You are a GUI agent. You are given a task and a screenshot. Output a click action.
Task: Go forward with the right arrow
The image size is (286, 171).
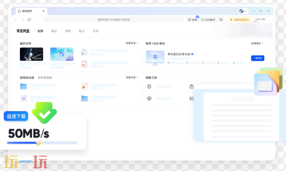click(22, 19)
